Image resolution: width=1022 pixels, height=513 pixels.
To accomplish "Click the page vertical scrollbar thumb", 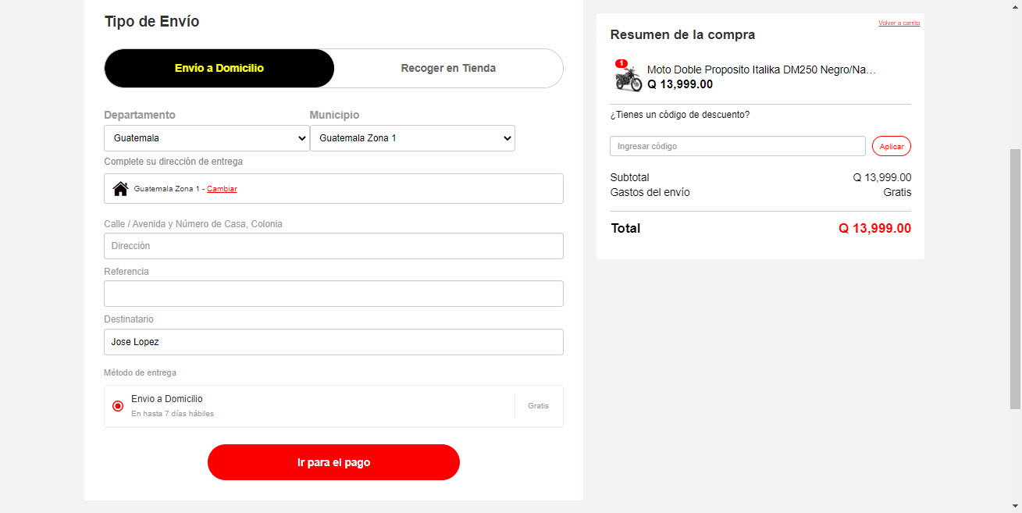I will pyautogui.click(x=1015, y=278).
